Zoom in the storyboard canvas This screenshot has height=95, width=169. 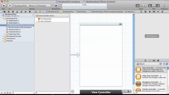[130, 91]
